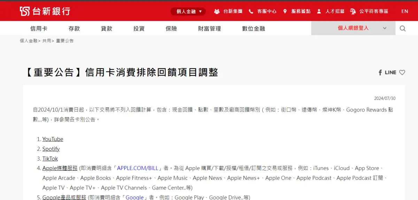Screen dimensions: 418x200
Task: Favorite the announcement with heart icon
Action: pos(402,72)
